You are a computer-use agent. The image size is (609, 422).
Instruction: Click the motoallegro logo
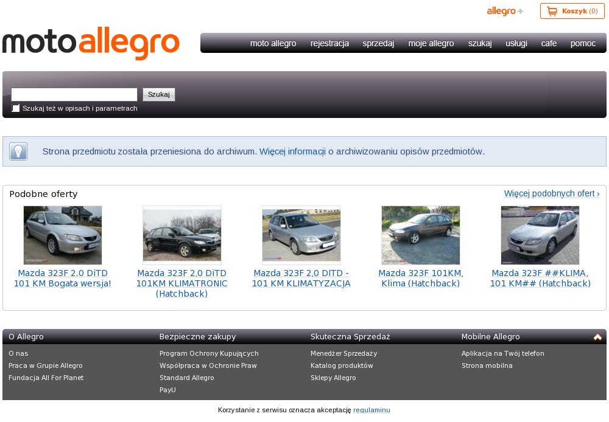[91, 43]
